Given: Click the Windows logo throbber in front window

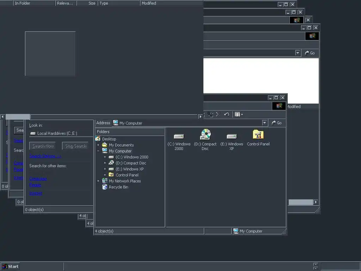Looking at the screenshot, I should (x=279, y=106).
